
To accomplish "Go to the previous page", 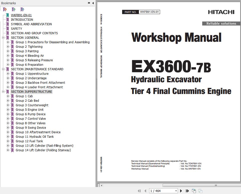I will tap(145, 191).
